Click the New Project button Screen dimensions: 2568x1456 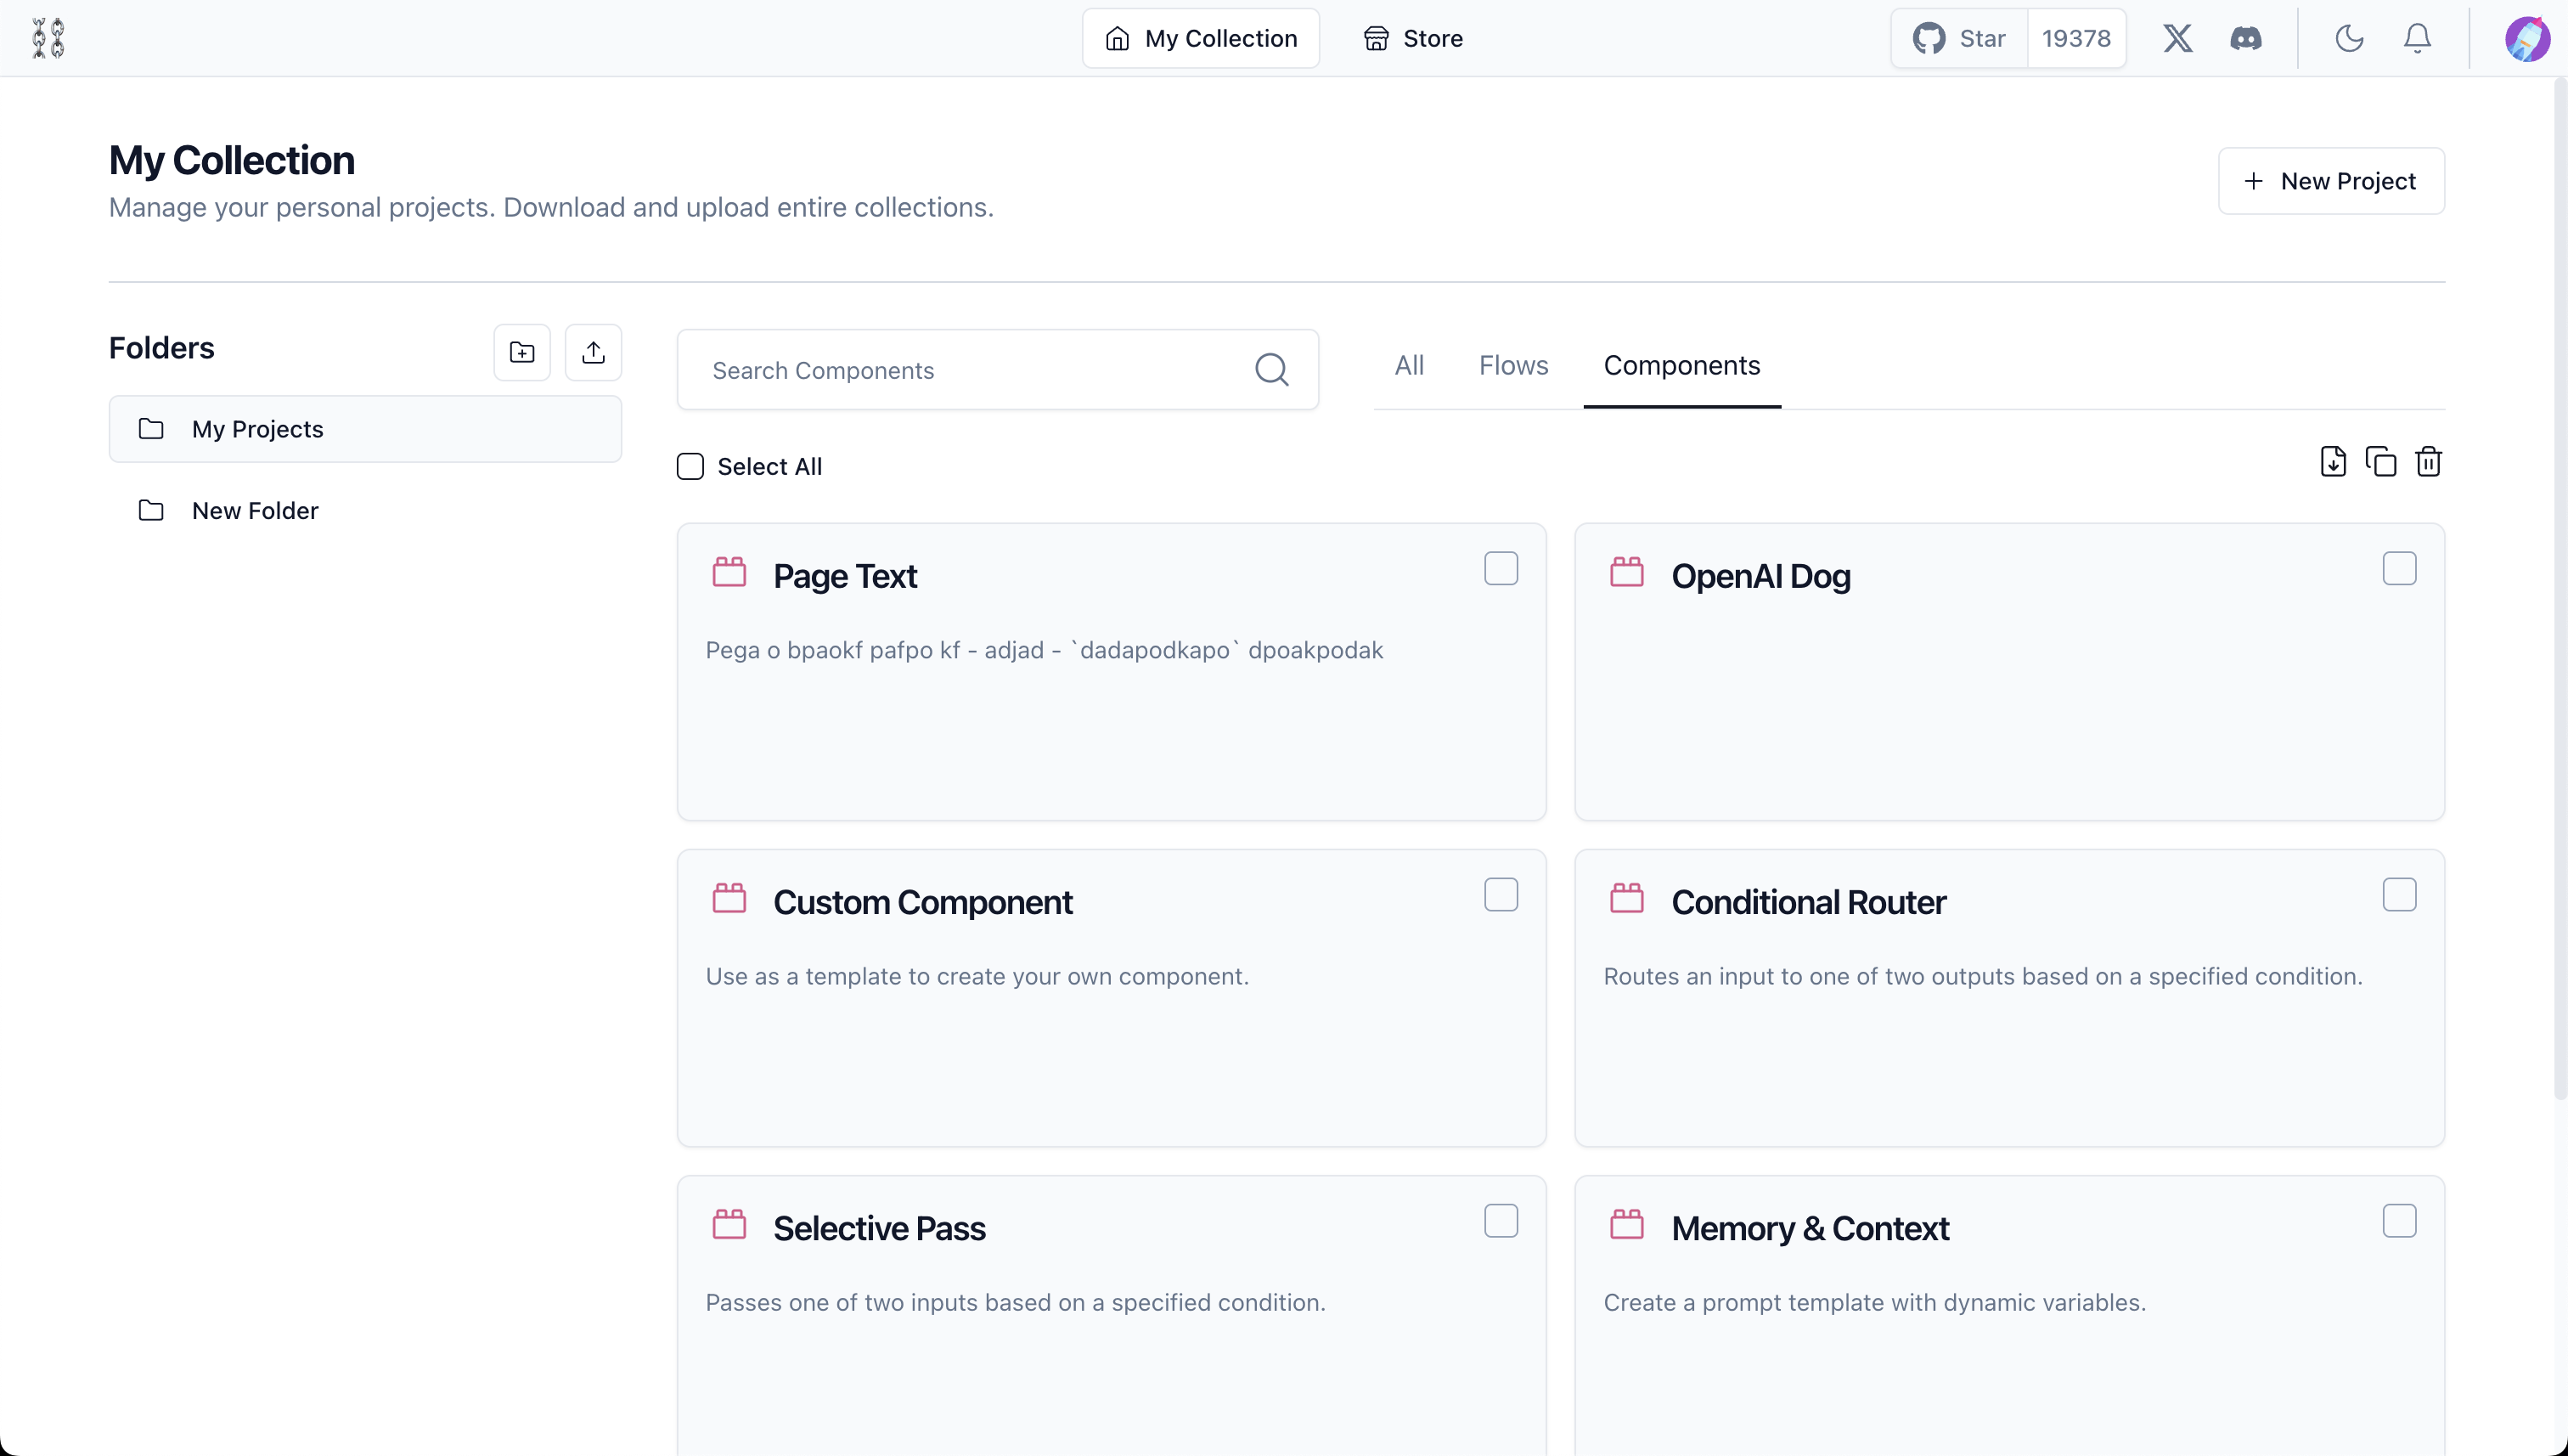[x=2330, y=181]
